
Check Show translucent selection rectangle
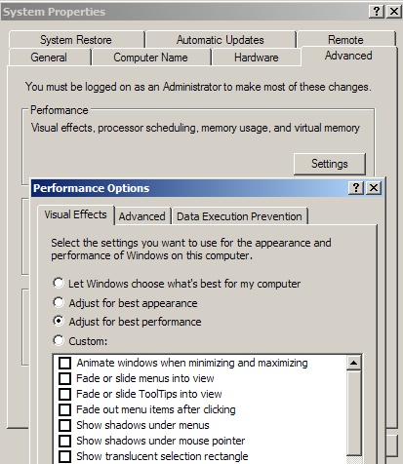pos(64,456)
